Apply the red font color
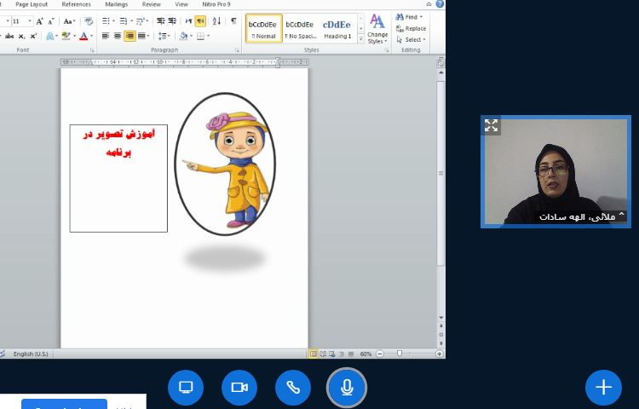639x409 pixels. pos(83,37)
